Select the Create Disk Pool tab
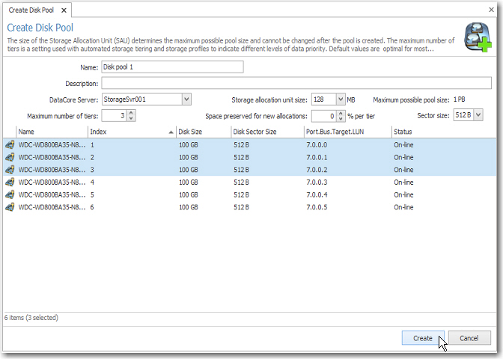 [x=31, y=10]
